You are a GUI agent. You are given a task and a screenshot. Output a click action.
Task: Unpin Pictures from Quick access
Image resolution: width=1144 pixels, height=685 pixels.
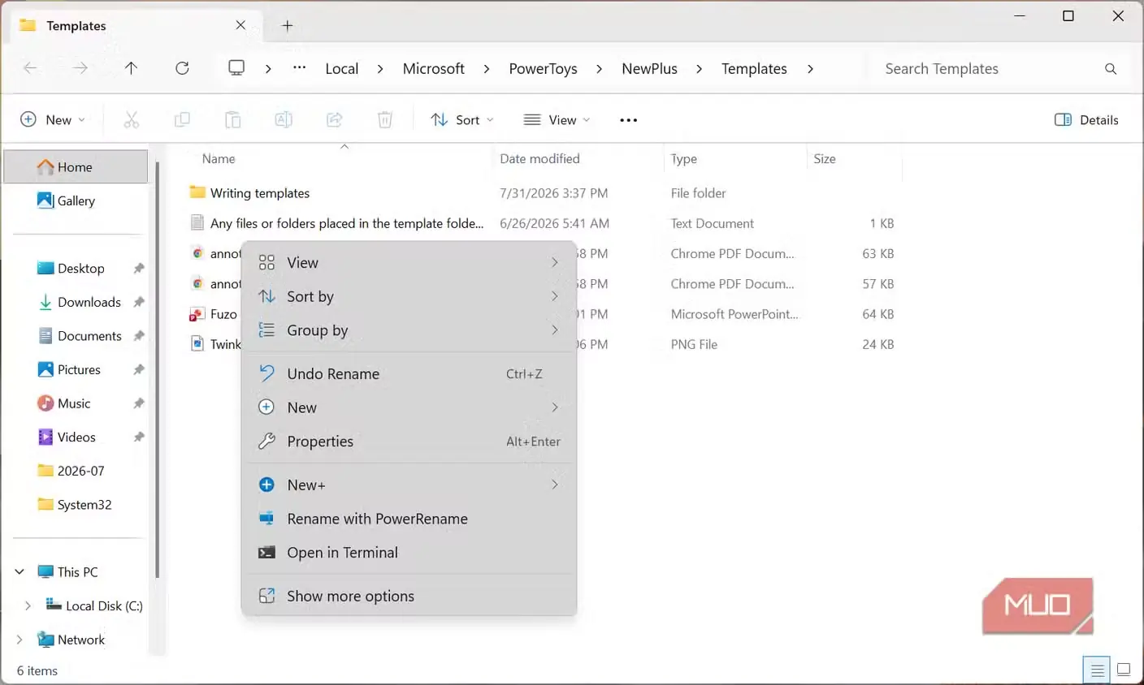(x=139, y=370)
